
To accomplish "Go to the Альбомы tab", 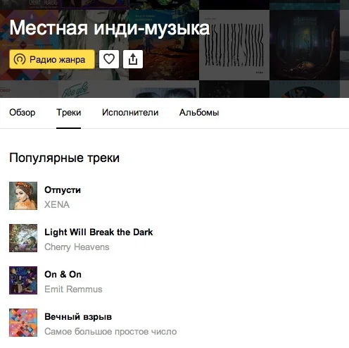I will tap(199, 113).
